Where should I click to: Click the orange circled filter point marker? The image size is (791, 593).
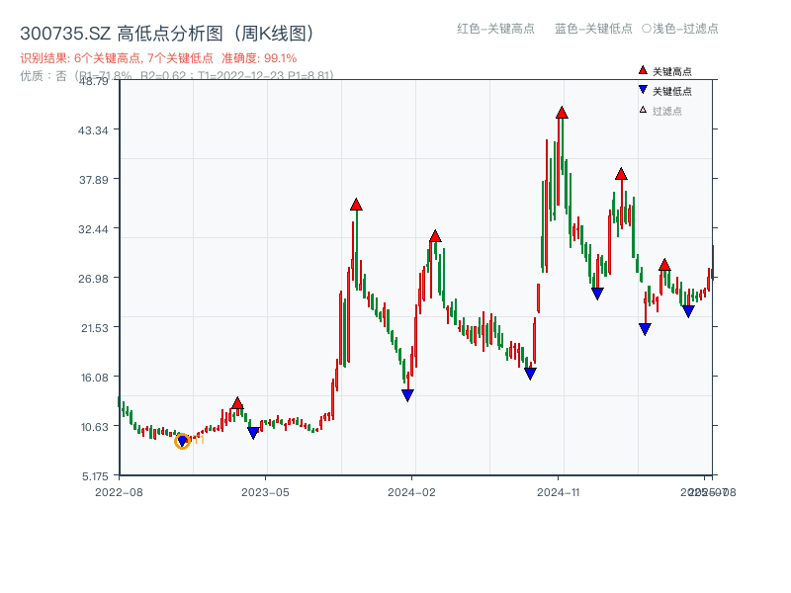(x=182, y=442)
